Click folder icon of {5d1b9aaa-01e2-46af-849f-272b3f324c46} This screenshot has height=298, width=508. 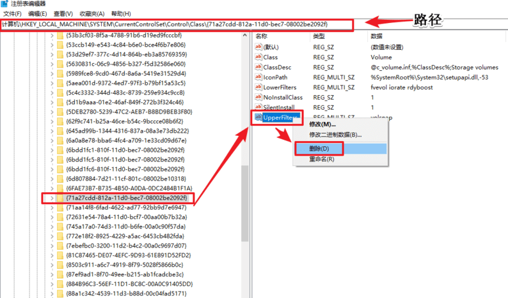[x=60, y=102]
